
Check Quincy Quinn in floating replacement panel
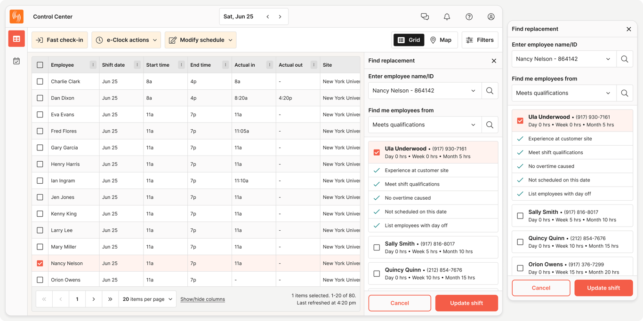pyautogui.click(x=520, y=242)
